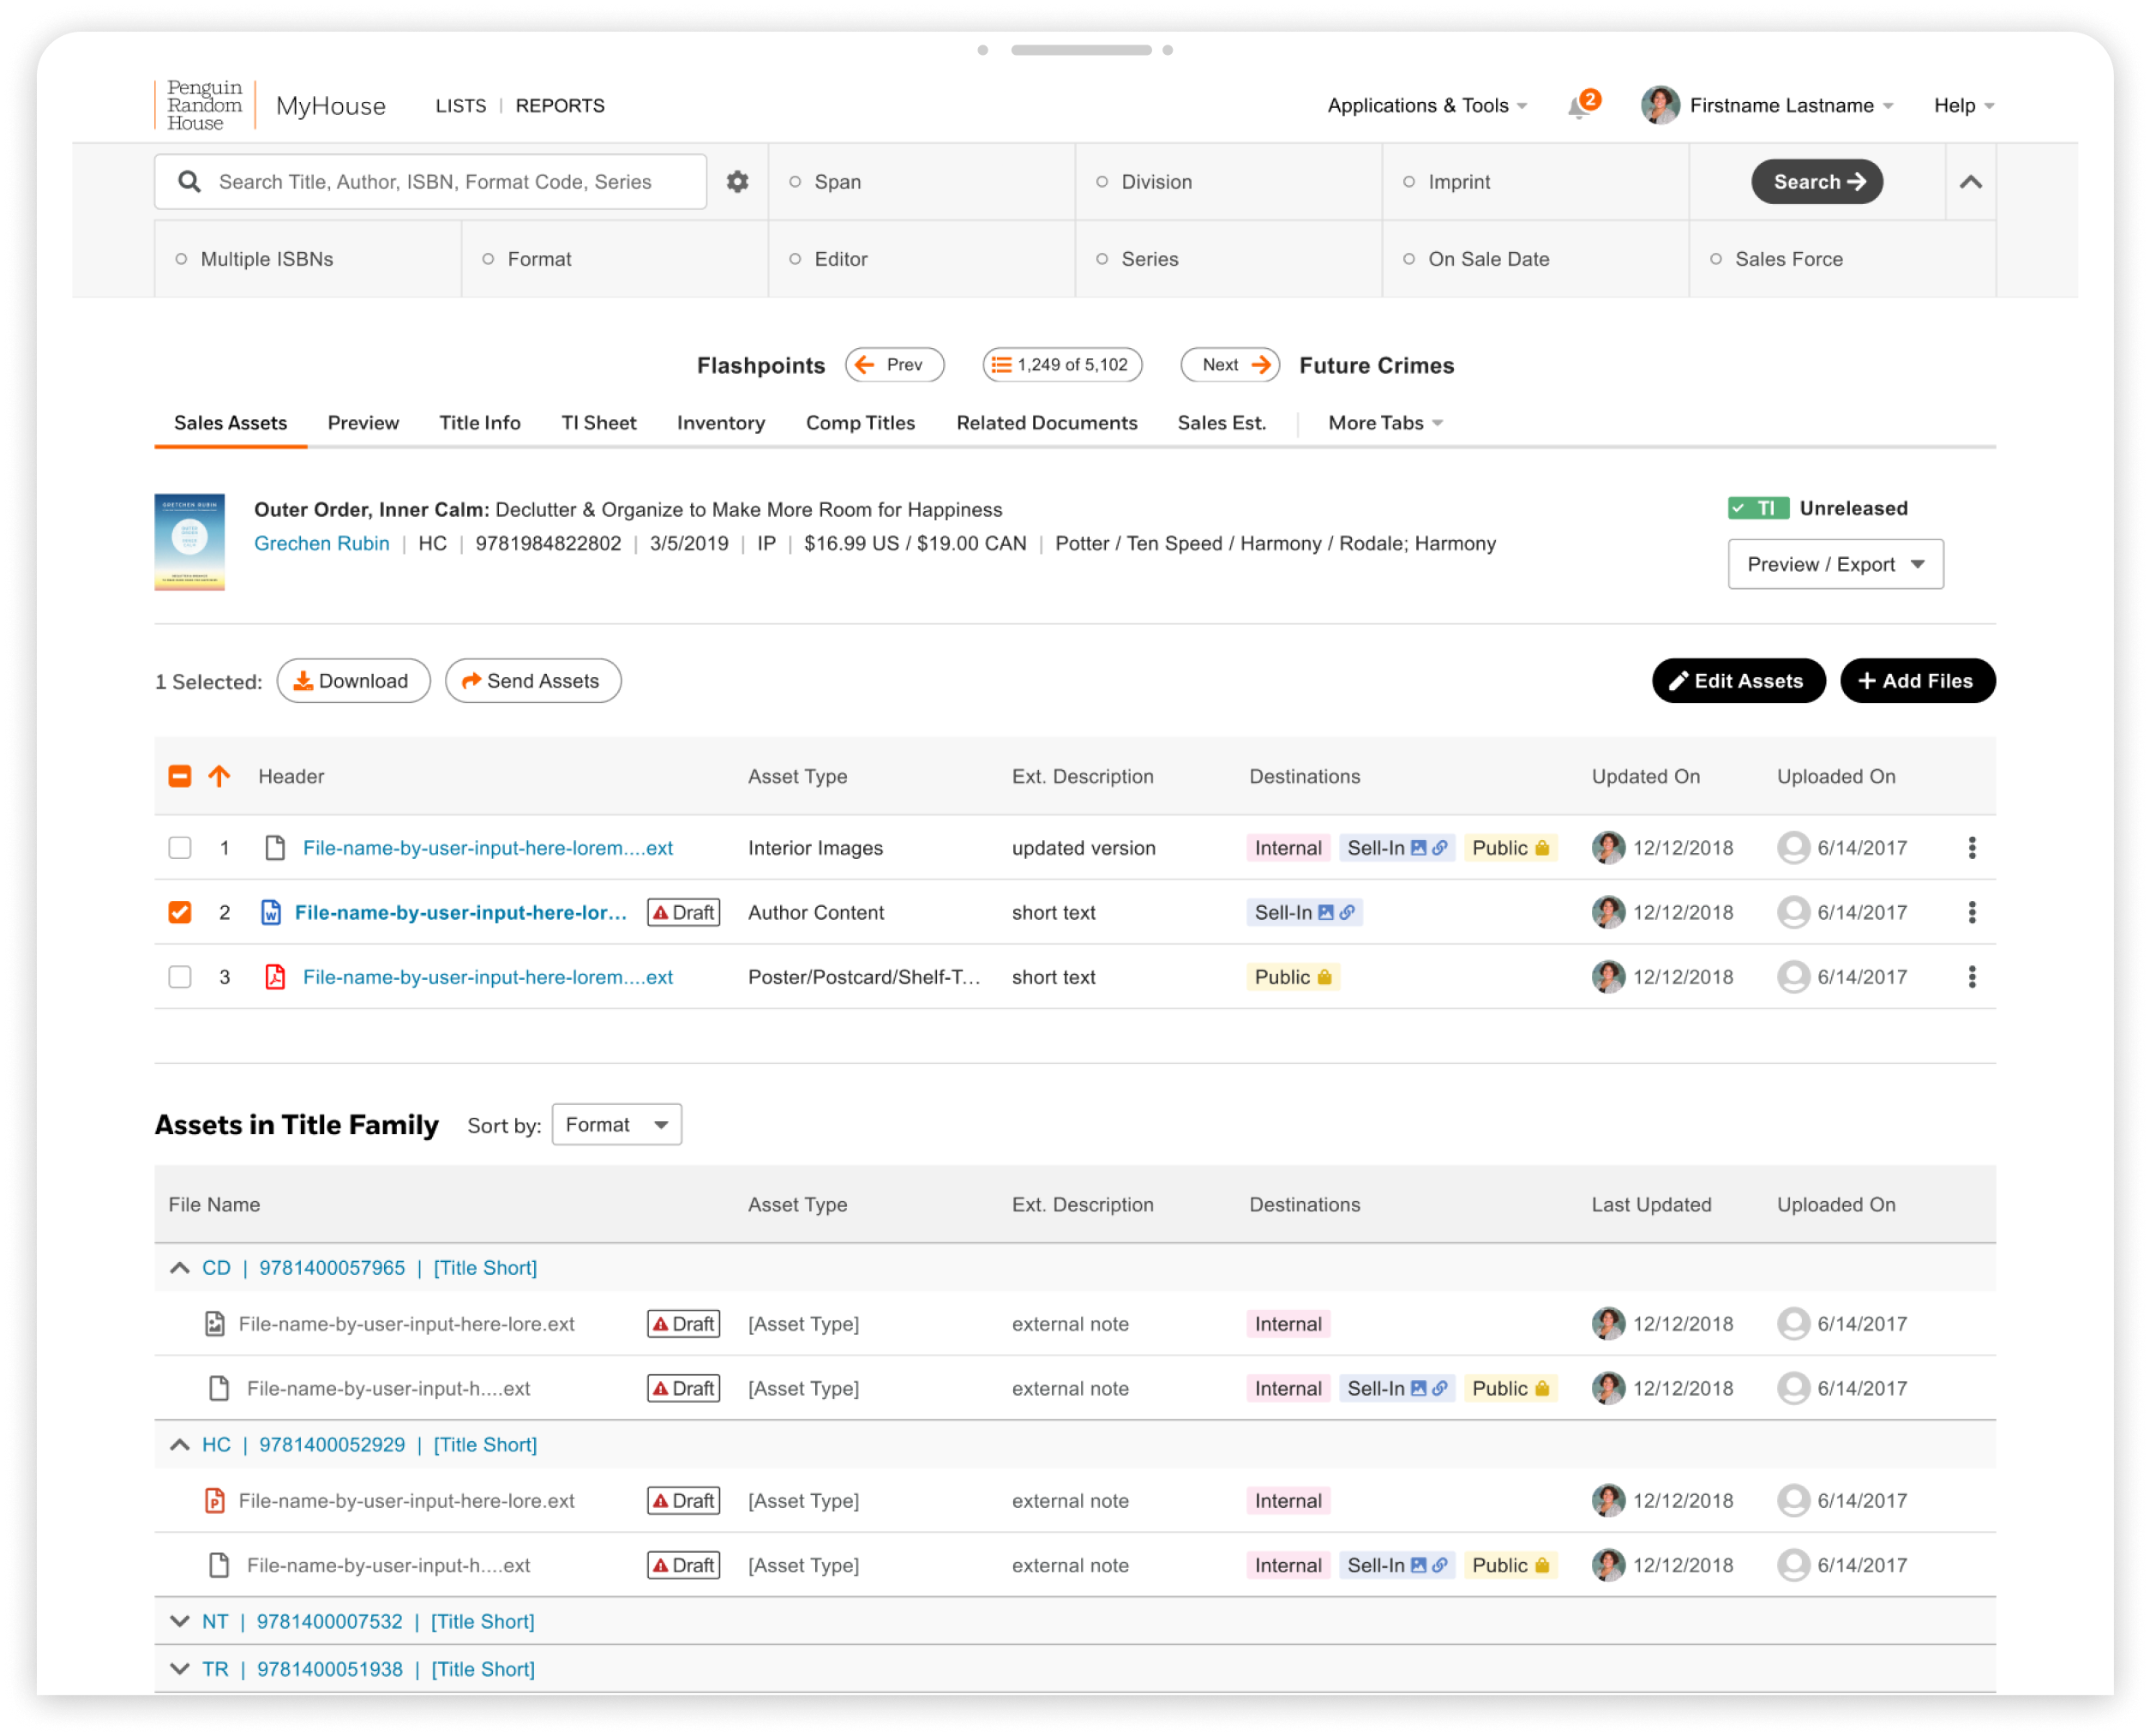The width and height of the screenshot is (2150, 1736).
Task: Toggle the select-all checkbox in table header
Action: click(180, 776)
